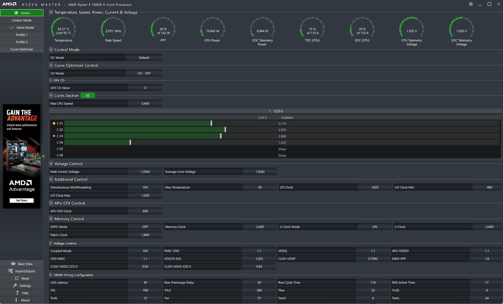Click the Fabric Clock 1,800 value
The height and width of the screenshot is (304, 503).
tap(145, 235)
